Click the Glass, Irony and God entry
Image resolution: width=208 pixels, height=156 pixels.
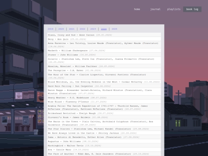pos(104,35)
